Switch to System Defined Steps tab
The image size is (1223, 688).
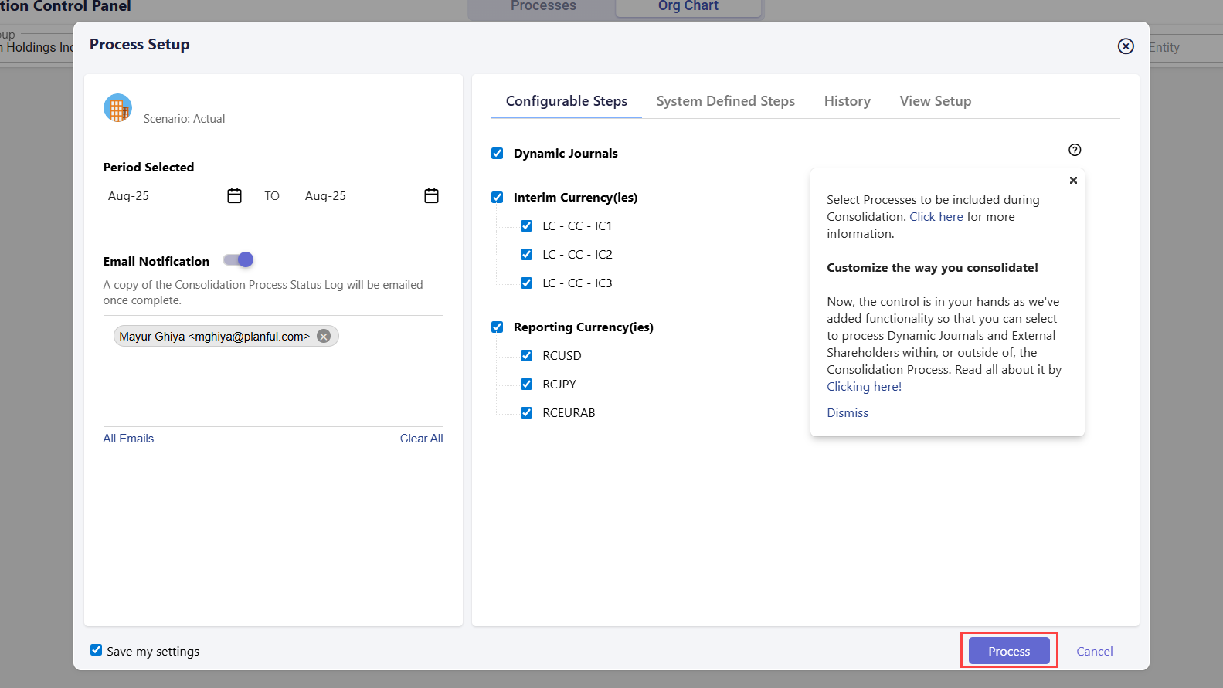point(725,101)
